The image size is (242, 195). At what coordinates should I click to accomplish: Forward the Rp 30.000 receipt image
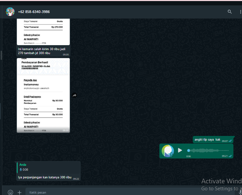(75, 96)
